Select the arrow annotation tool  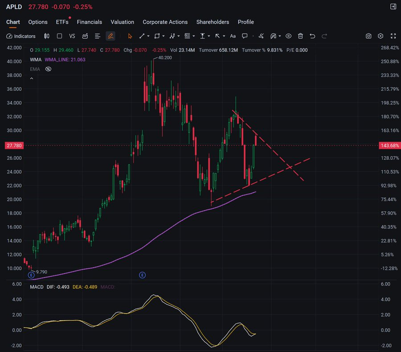pyautogui.click(x=217, y=36)
